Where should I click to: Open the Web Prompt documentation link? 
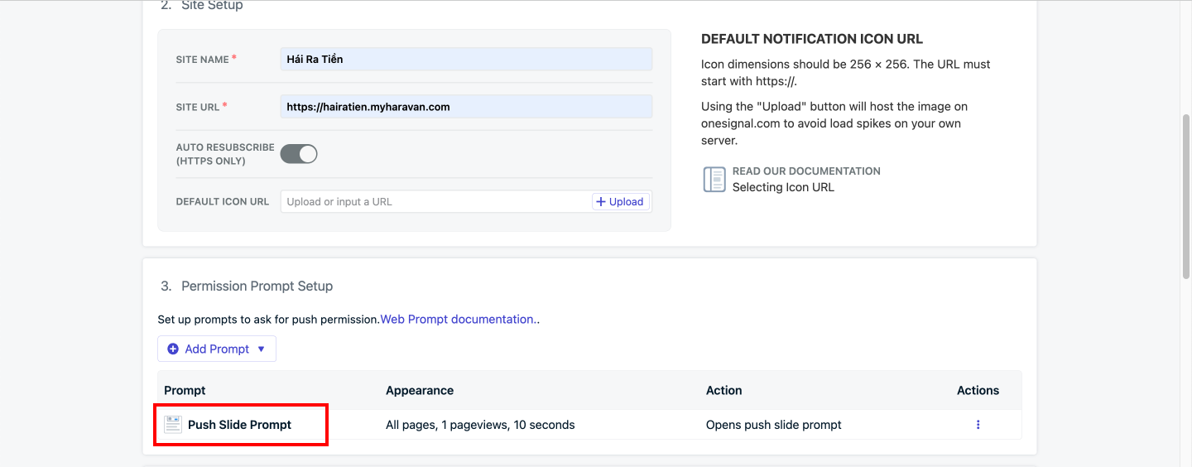coord(457,320)
